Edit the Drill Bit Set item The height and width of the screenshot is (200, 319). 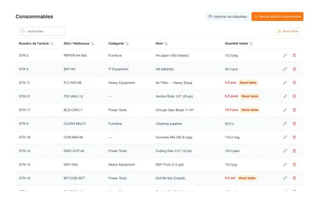tap(285, 178)
